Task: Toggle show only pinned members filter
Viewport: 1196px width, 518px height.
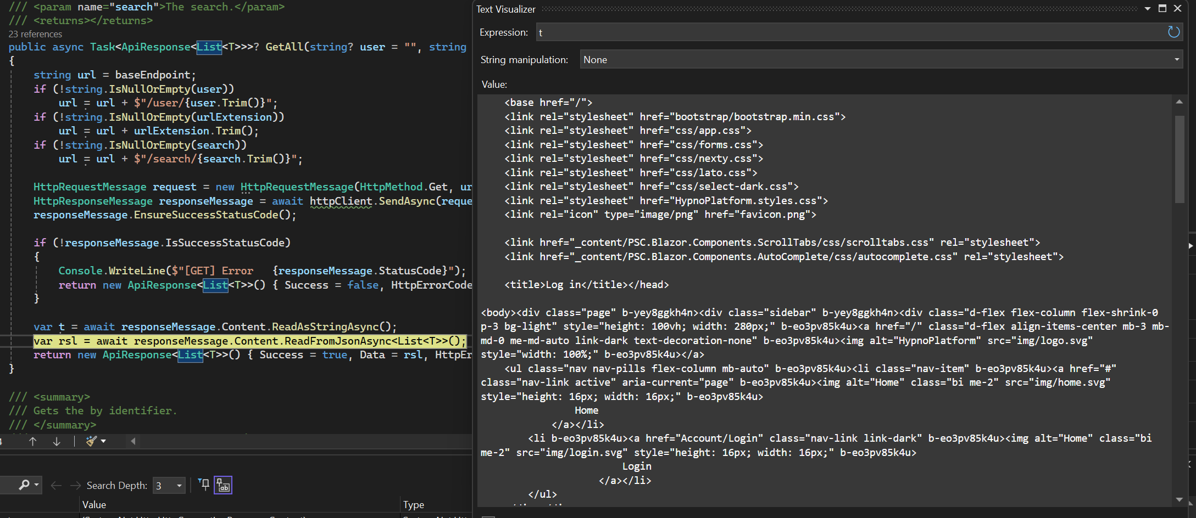Action: pyautogui.click(x=204, y=485)
